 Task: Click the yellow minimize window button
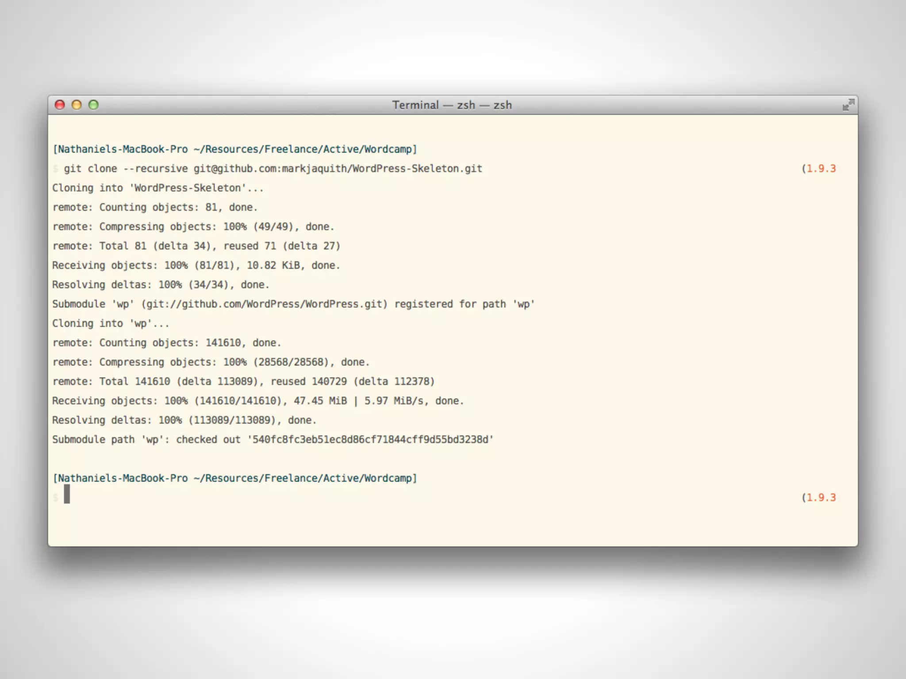click(x=77, y=105)
